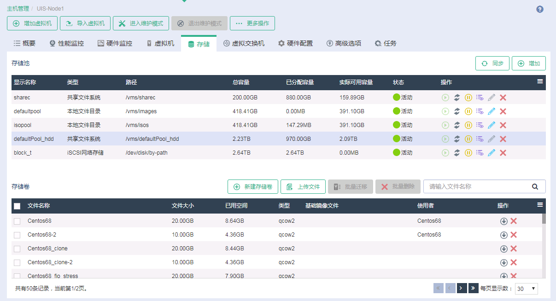Click the 增加 storage pool button

[x=529, y=64]
